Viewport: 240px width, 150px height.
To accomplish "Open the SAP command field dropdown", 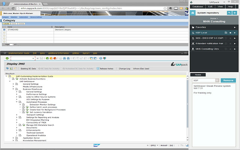I will pyautogui.click(x=33, y=58).
